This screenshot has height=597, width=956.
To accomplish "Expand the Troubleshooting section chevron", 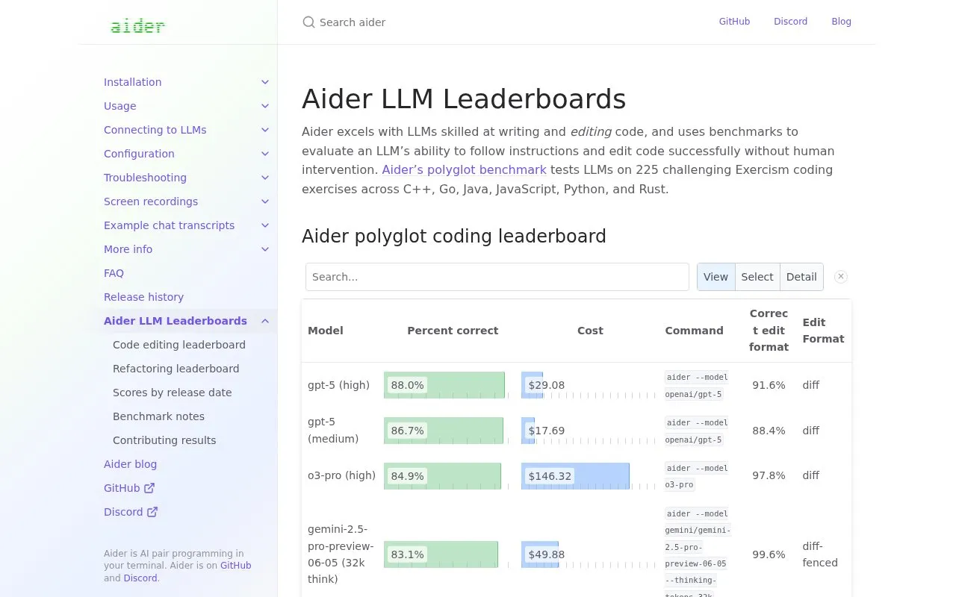I will [265, 178].
